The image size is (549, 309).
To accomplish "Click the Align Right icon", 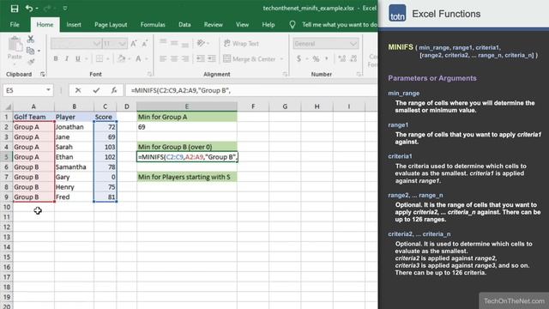I will tap(185, 58).
